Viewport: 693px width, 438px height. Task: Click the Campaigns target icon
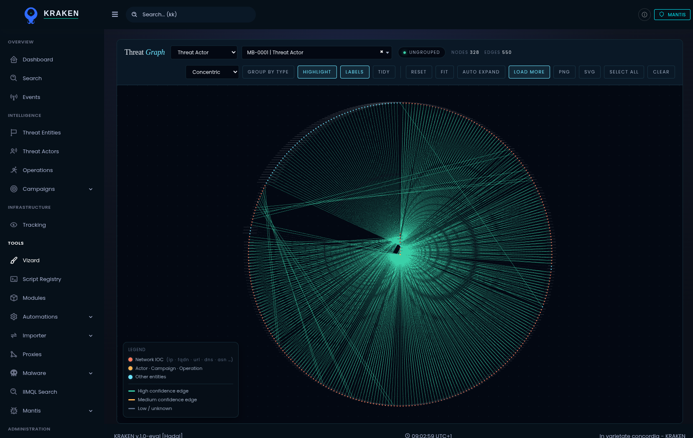click(x=14, y=189)
